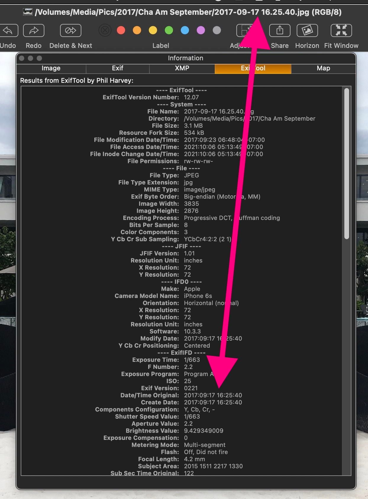Click the Undo arrow icon
Image resolution: width=368 pixels, height=499 pixels.
(x=8, y=30)
